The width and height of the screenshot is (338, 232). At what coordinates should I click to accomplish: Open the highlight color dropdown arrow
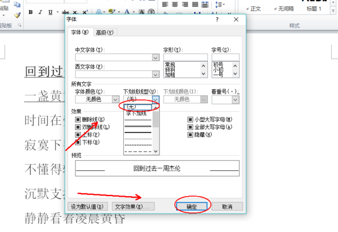coord(119,12)
